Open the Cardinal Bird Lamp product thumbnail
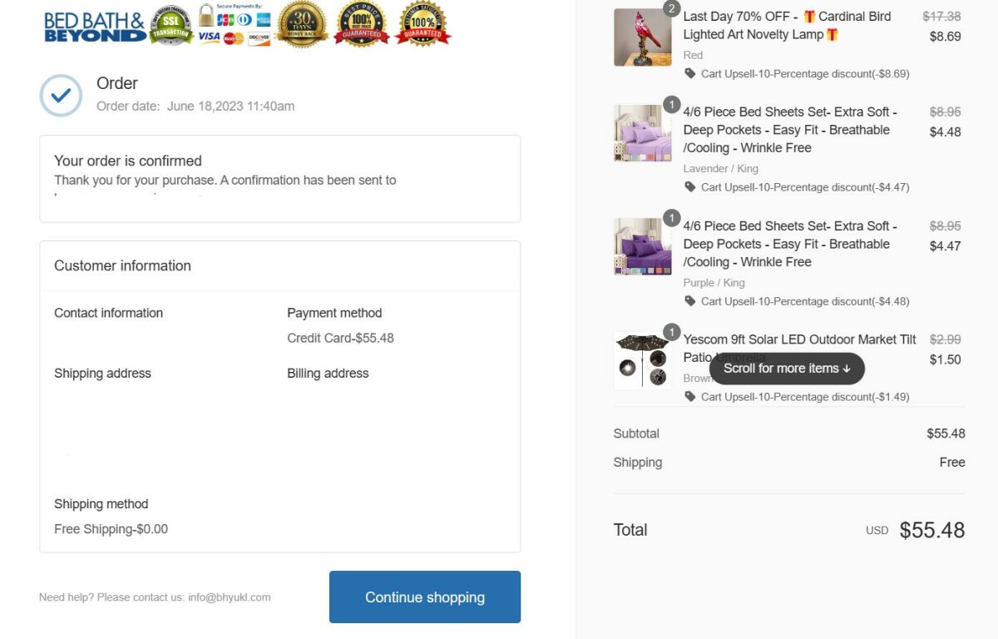998x639 pixels. click(642, 37)
